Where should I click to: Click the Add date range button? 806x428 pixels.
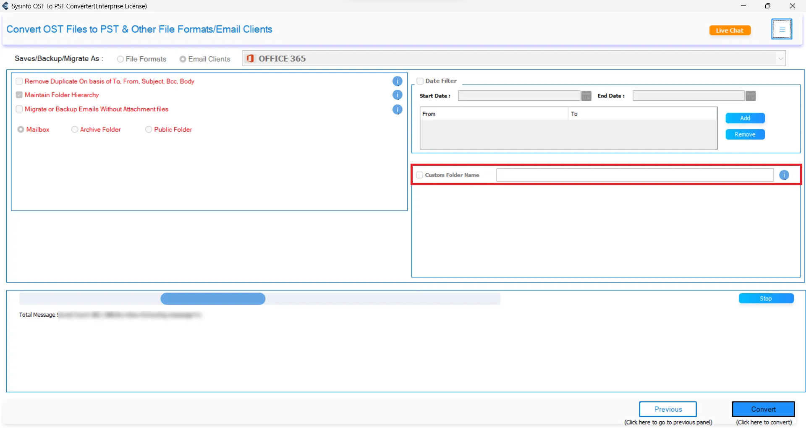pos(745,118)
